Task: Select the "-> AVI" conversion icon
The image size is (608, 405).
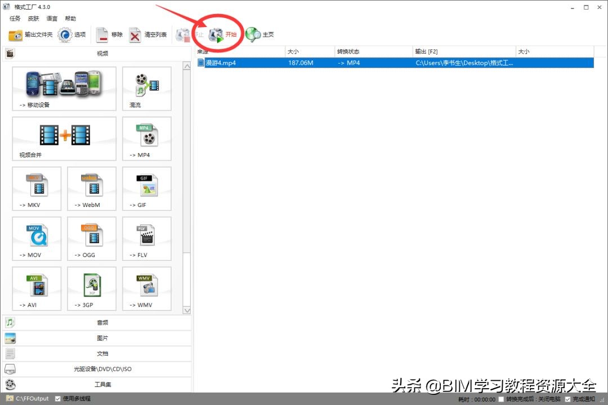Action: coord(37,289)
